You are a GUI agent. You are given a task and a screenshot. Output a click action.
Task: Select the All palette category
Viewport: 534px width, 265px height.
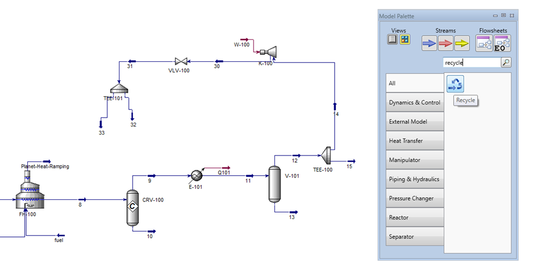pos(415,83)
